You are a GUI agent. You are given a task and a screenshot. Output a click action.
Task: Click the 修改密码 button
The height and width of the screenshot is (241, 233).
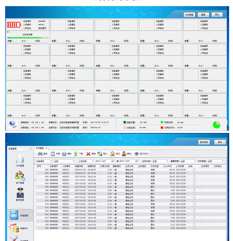pyautogui.click(x=204, y=142)
